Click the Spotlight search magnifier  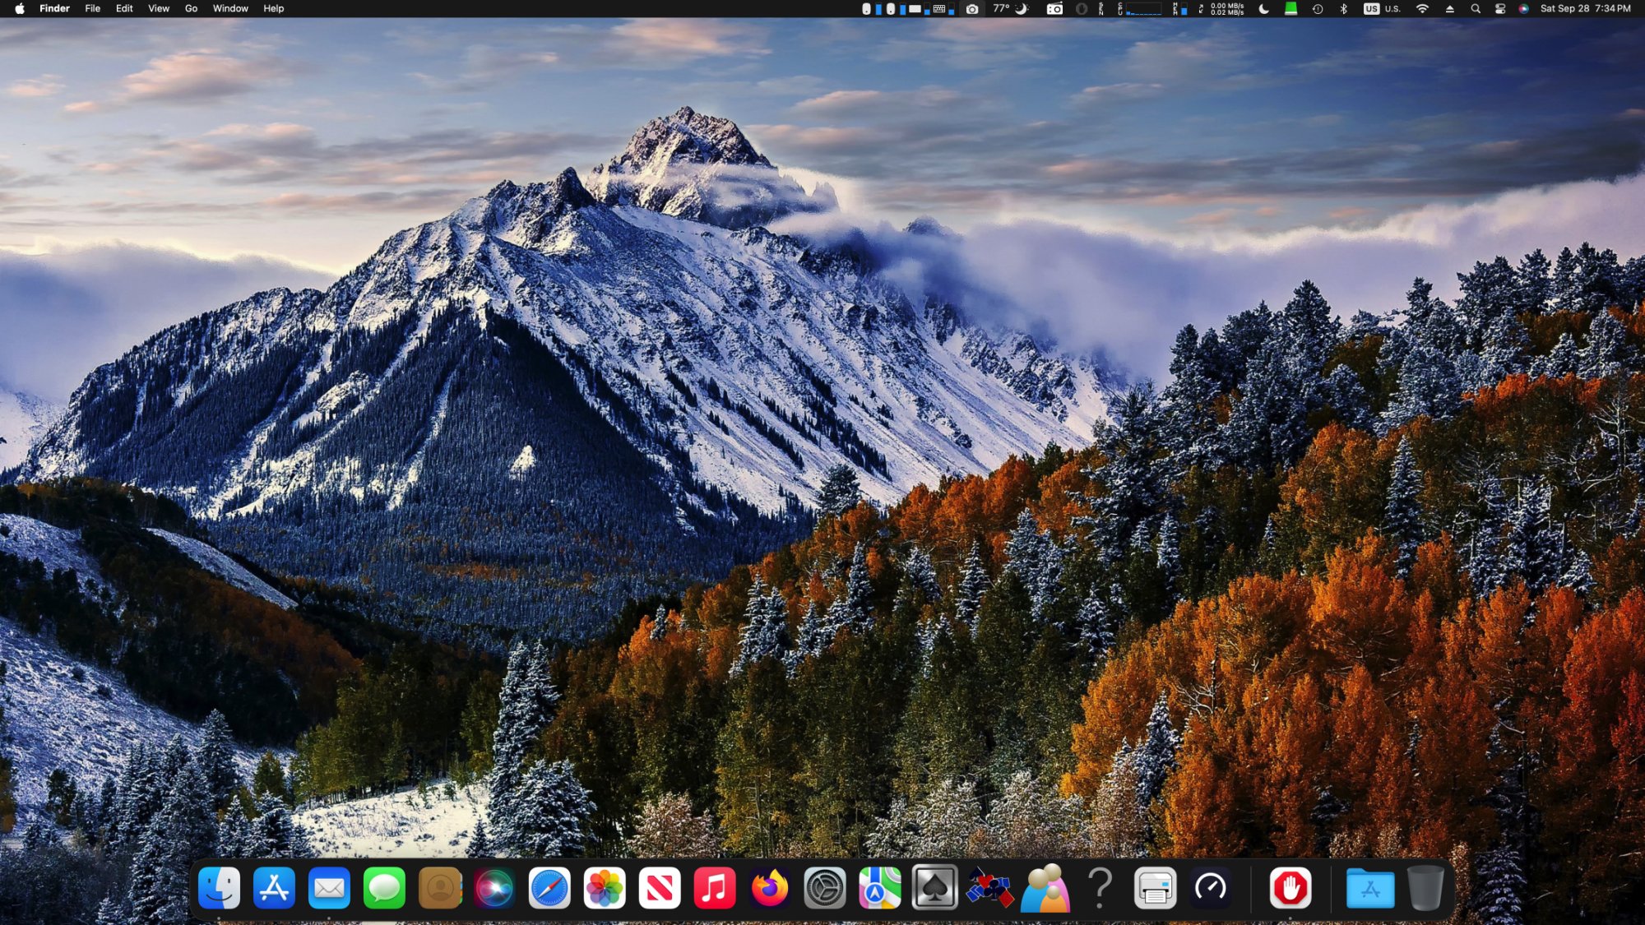click(x=1476, y=9)
